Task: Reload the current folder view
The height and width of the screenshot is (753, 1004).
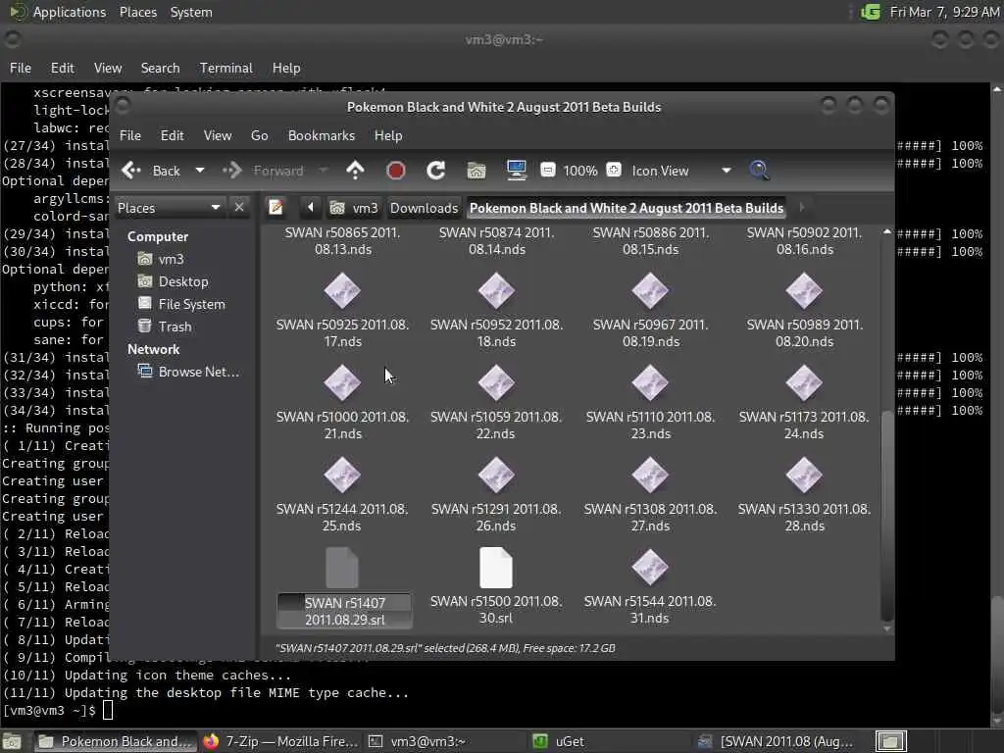Action: point(436,171)
